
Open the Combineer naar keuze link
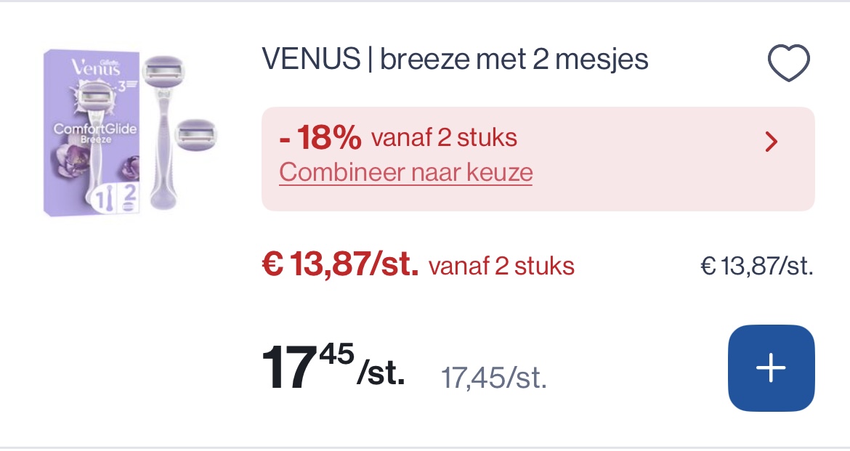405,172
